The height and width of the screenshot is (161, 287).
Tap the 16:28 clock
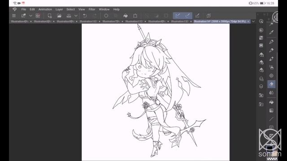270,3
